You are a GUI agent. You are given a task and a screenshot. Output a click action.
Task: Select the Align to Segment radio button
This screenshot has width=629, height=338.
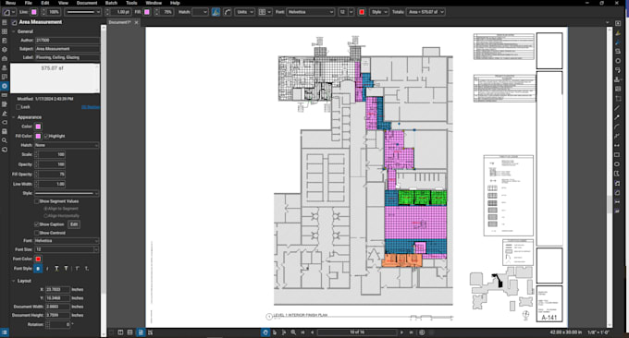(45, 209)
